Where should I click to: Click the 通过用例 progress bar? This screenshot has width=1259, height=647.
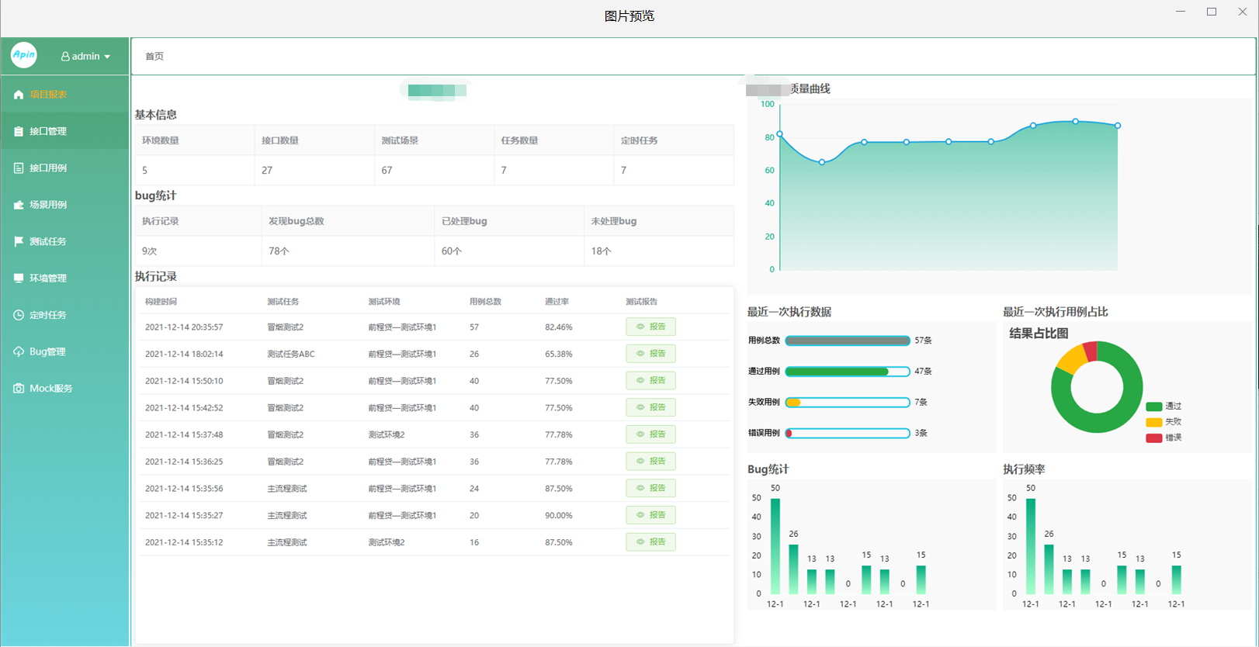847,372
